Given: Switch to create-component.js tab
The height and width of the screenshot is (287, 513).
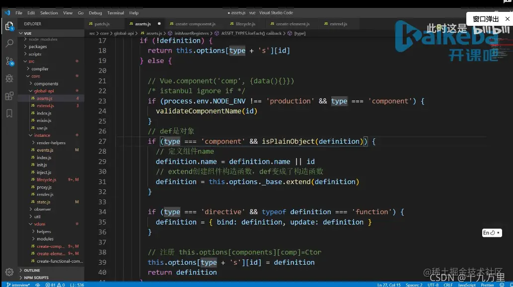Looking at the screenshot, I should coord(195,24).
